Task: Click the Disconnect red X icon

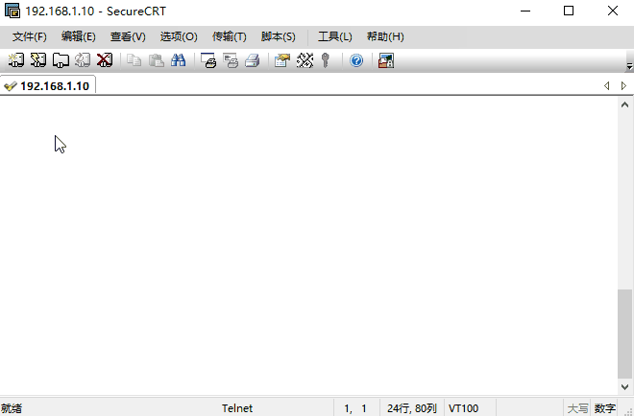Action: [105, 60]
